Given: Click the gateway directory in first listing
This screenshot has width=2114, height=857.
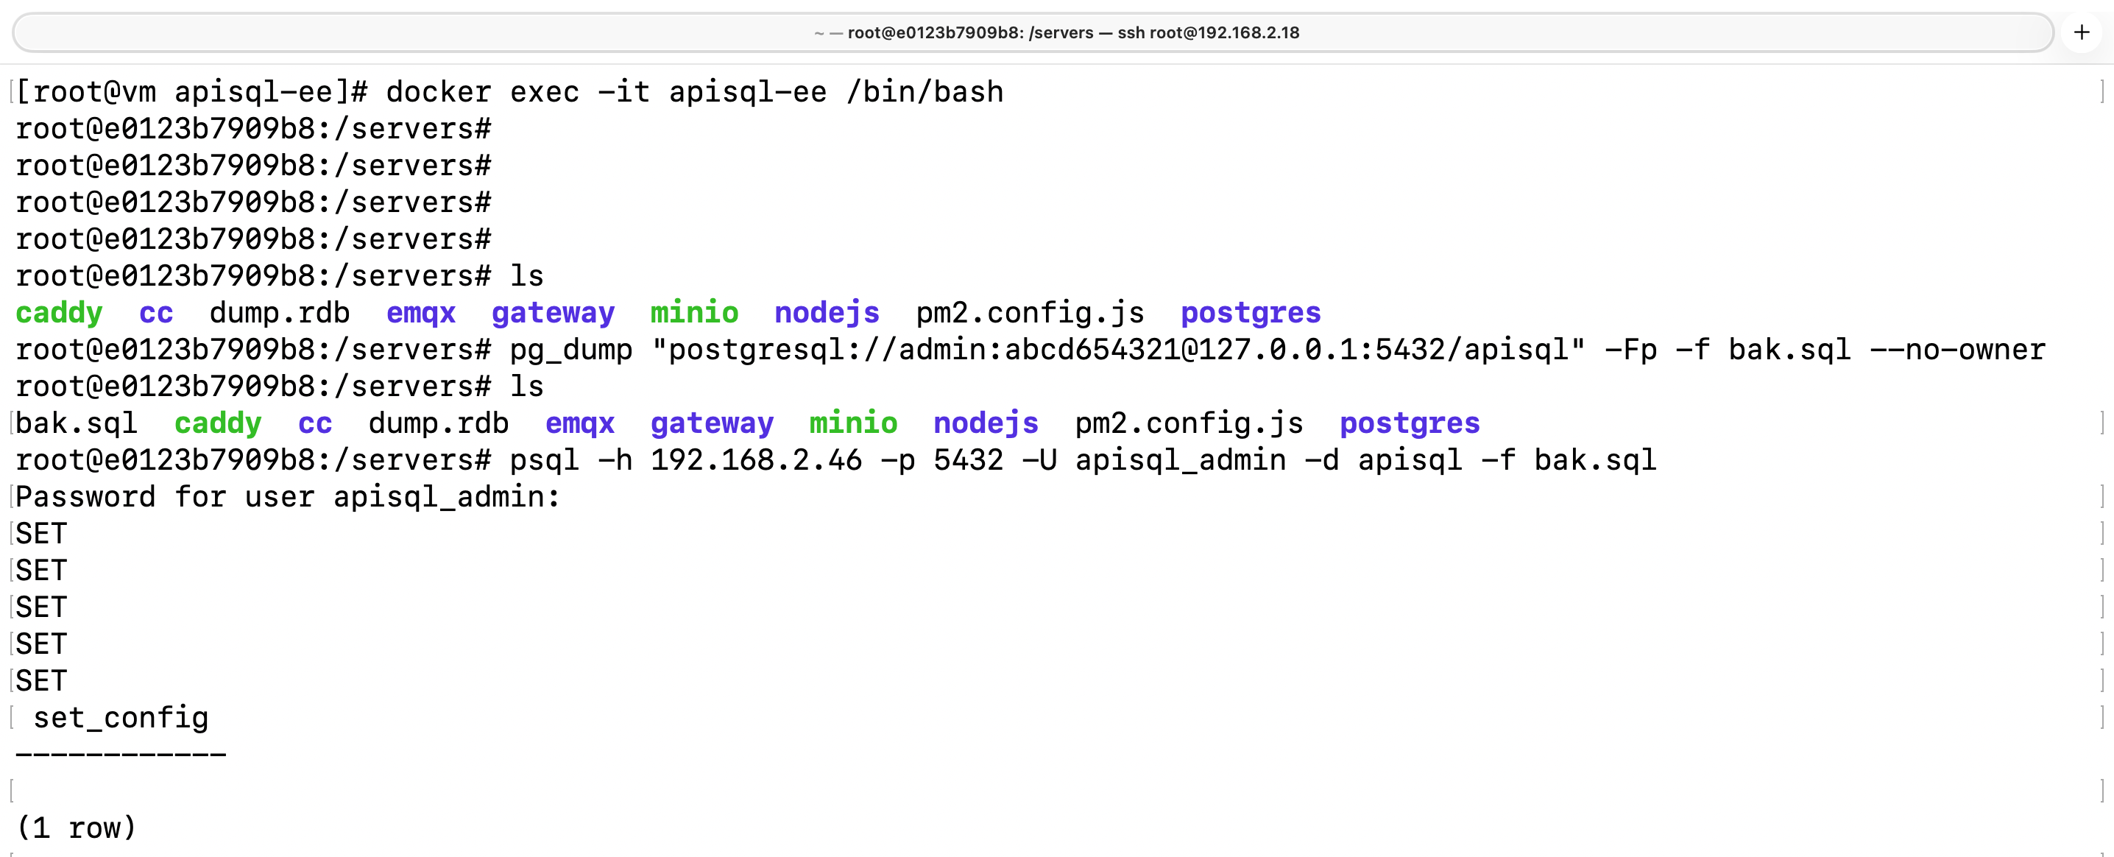Looking at the screenshot, I should 552,313.
